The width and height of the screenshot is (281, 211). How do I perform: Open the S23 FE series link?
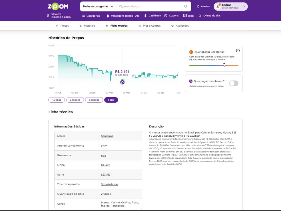pos(105,175)
